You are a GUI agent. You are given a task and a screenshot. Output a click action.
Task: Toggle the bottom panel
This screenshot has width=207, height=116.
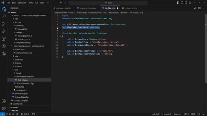[182, 3]
